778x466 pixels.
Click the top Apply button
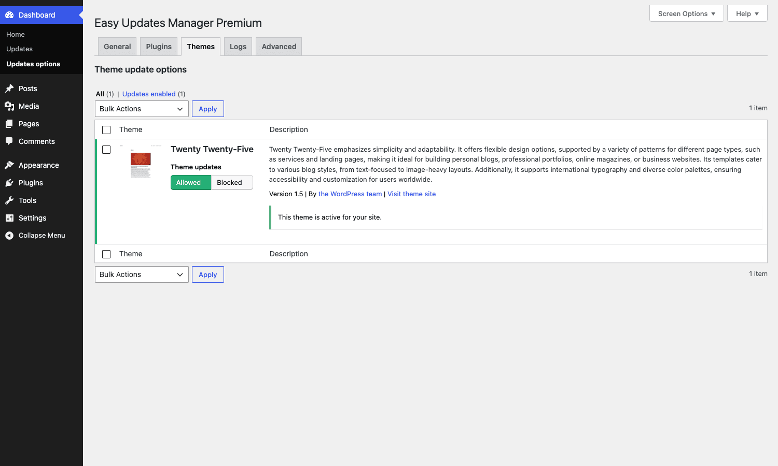[x=208, y=109]
